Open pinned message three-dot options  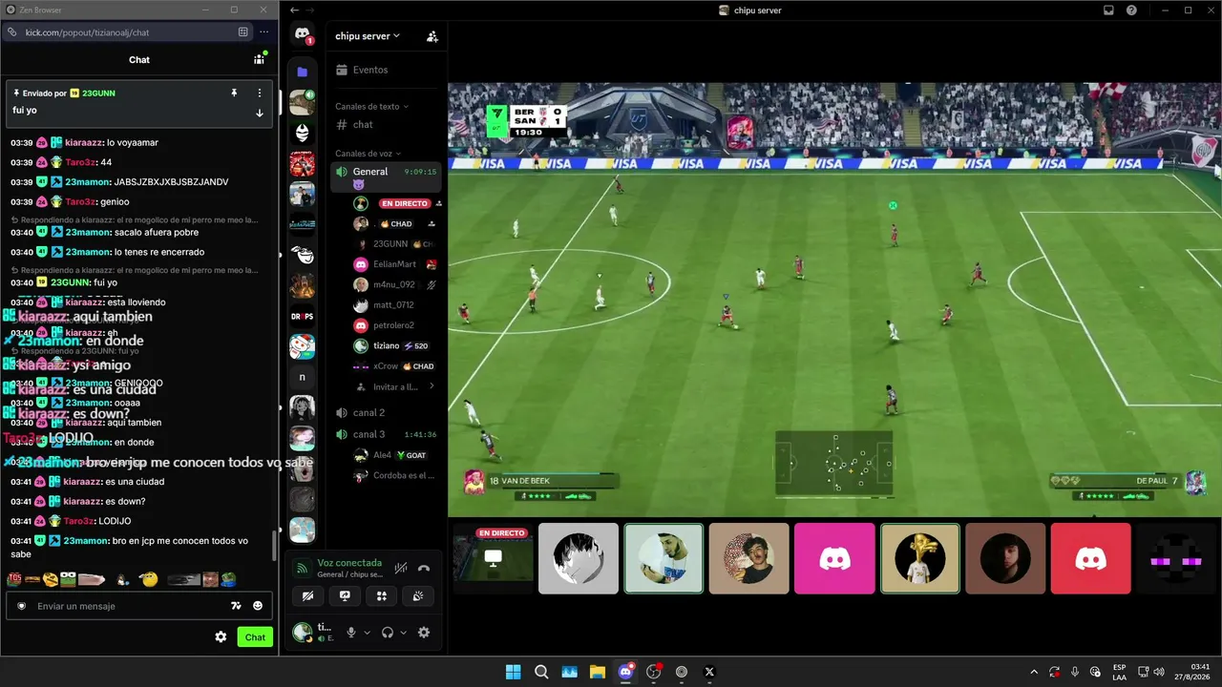tap(259, 93)
